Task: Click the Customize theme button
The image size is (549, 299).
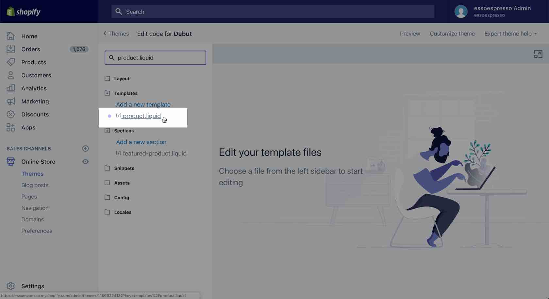Action: coord(452,34)
